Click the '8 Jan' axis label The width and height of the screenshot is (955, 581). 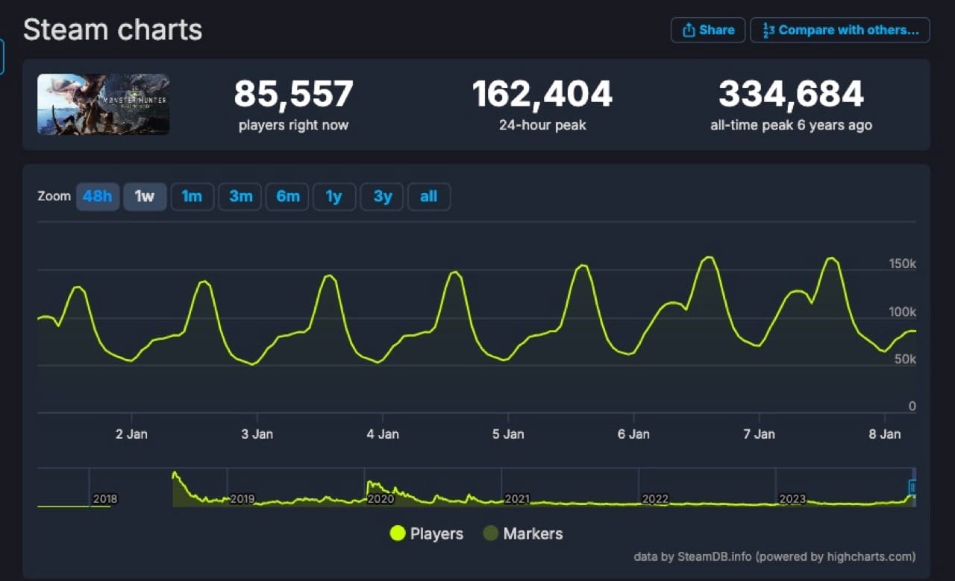point(885,434)
